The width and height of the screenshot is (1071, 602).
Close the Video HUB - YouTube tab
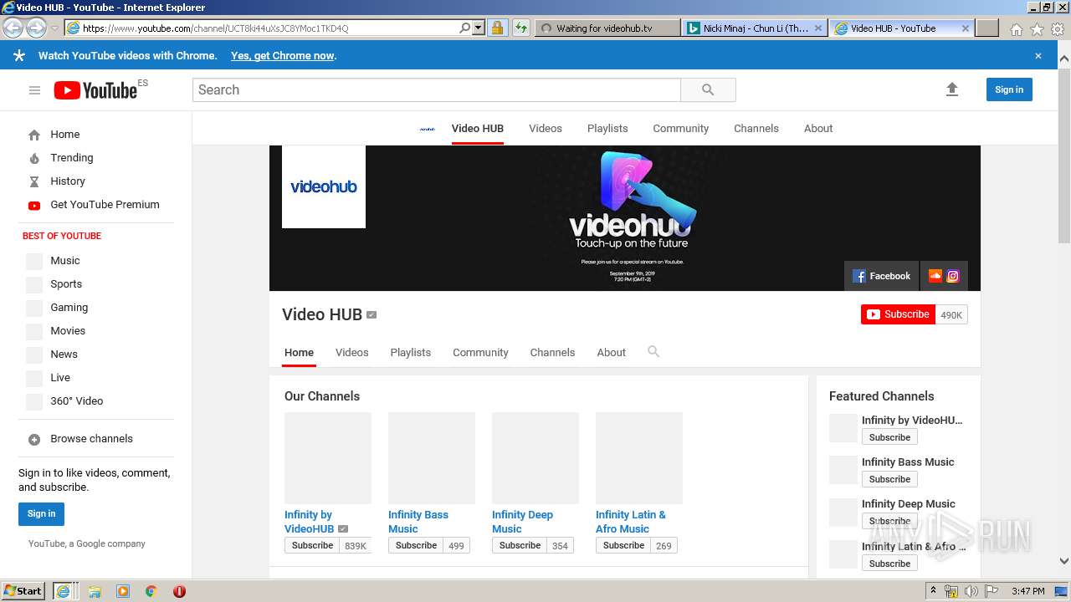(965, 28)
